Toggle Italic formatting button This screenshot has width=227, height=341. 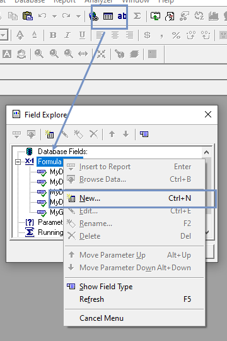(x=67, y=35)
